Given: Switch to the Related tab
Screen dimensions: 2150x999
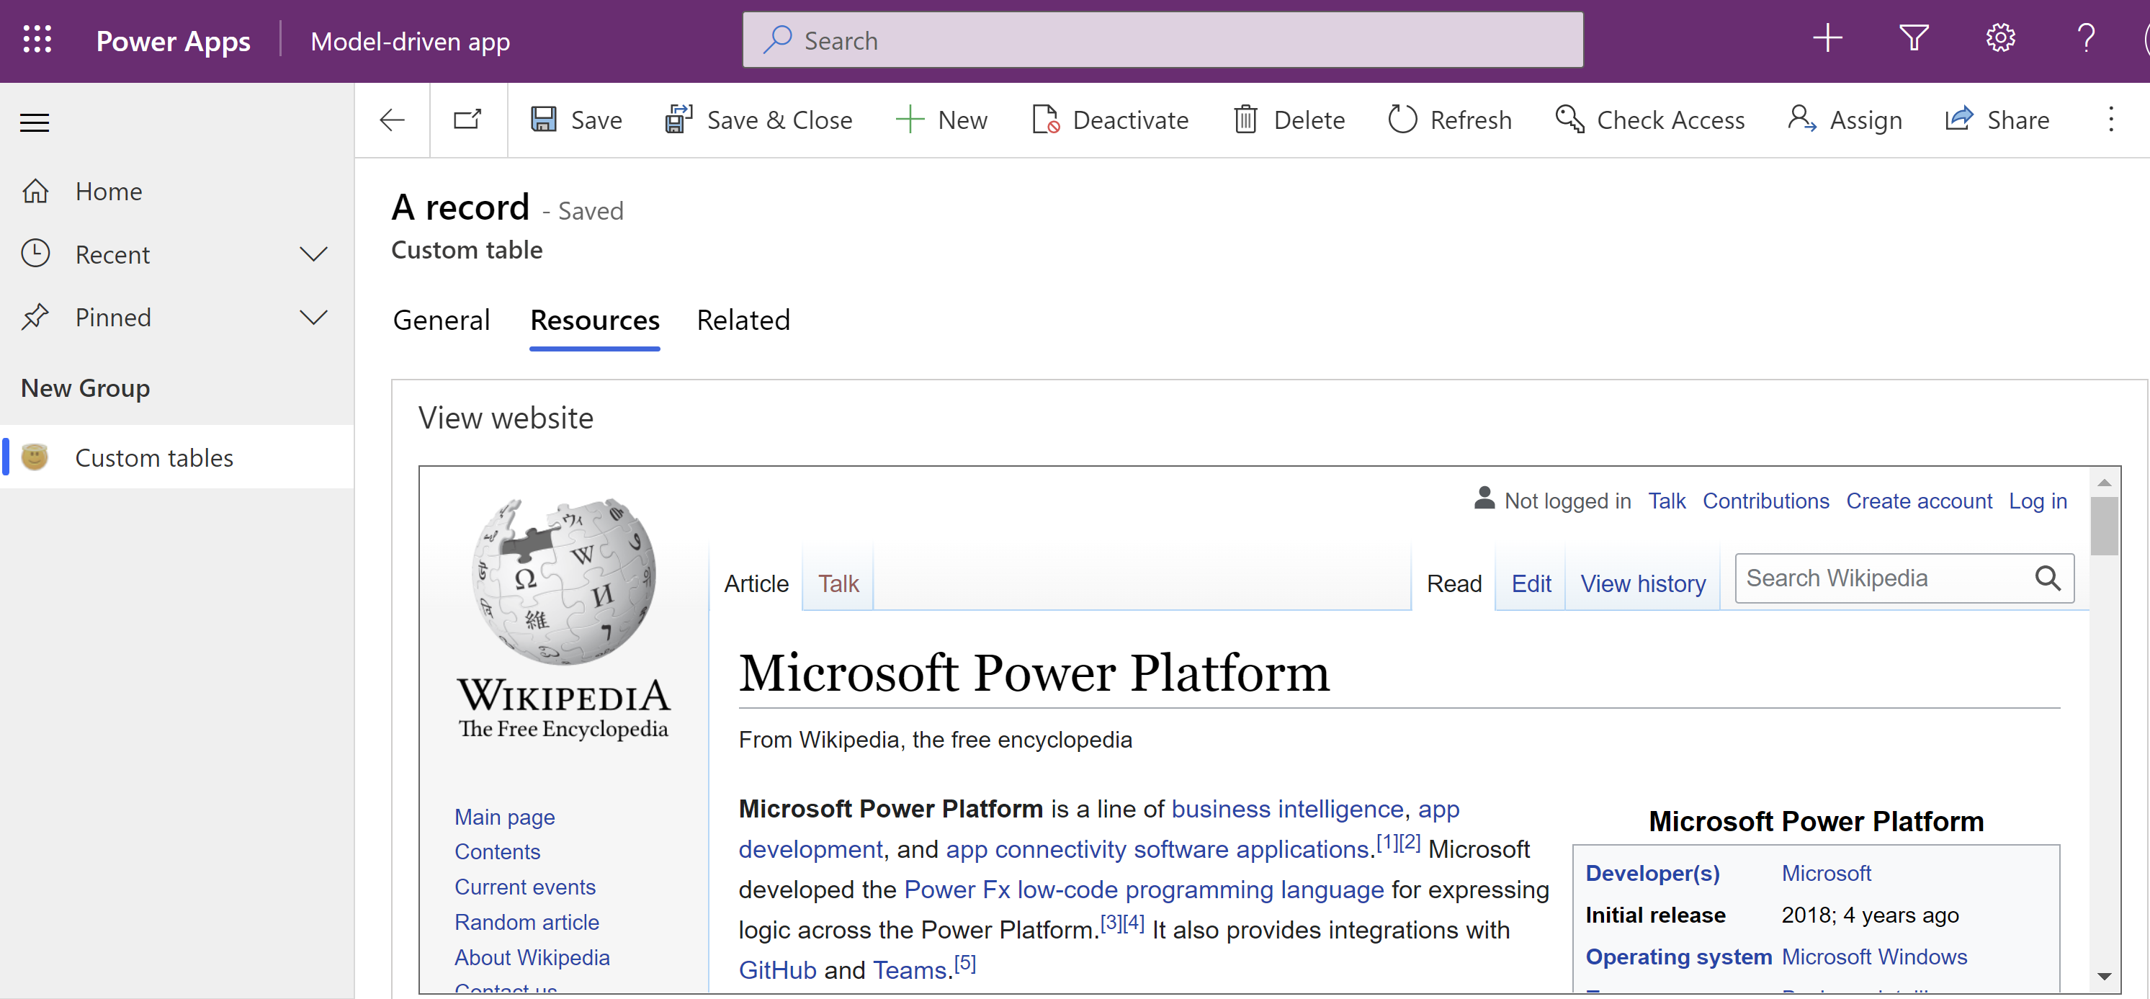Looking at the screenshot, I should click(x=742, y=319).
